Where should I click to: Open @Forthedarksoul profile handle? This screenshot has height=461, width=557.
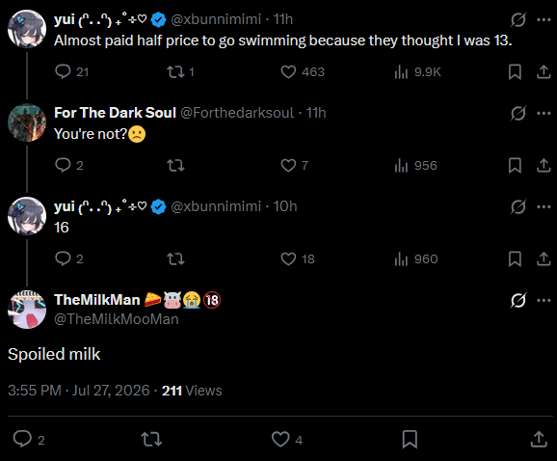tap(237, 113)
